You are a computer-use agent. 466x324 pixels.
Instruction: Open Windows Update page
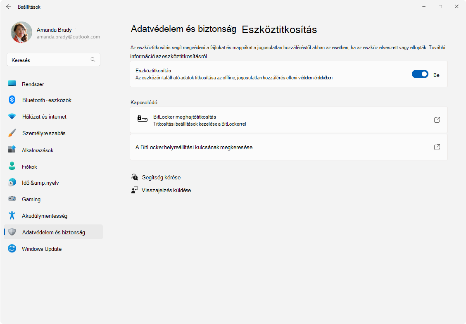[x=53, y=249]
